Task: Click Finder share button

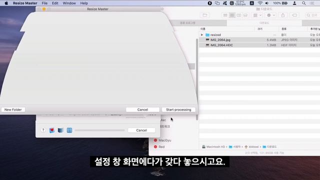Action: 283,15
